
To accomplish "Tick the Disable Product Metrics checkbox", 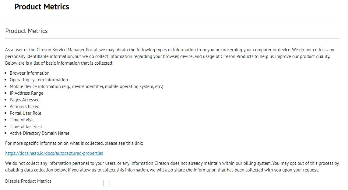I will point(107,183).
